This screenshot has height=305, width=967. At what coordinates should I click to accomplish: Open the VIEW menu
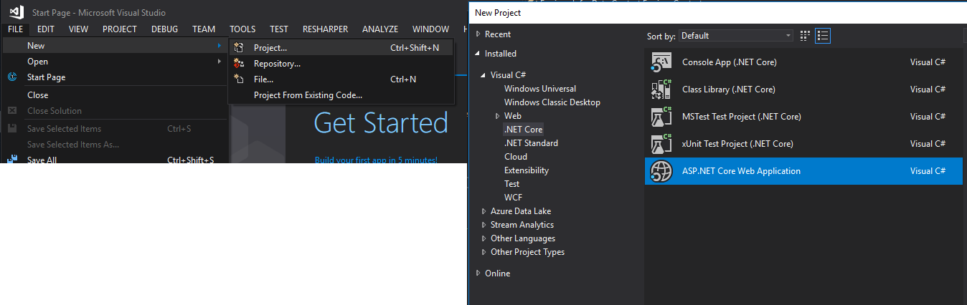click(x=79, y=29)
